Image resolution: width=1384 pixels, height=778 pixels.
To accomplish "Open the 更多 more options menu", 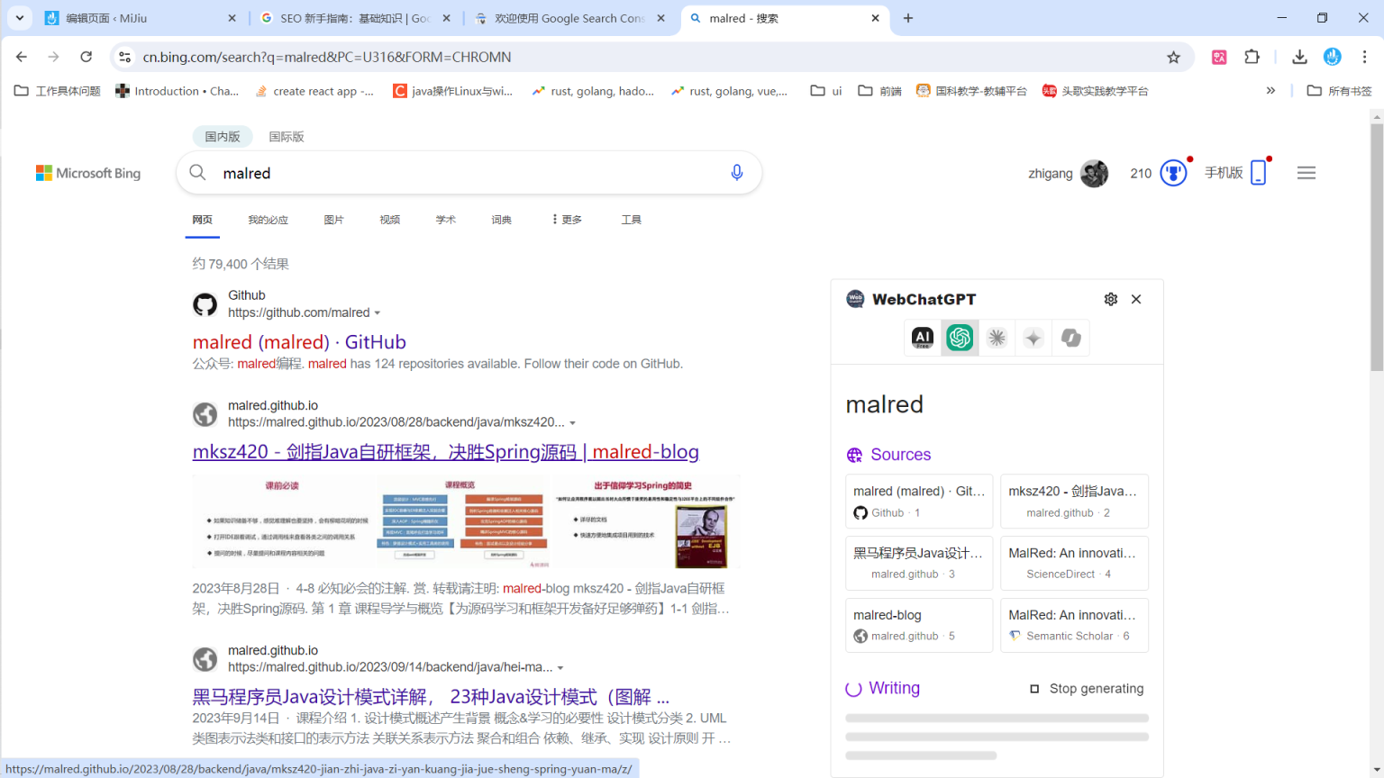I will (567, 220).
